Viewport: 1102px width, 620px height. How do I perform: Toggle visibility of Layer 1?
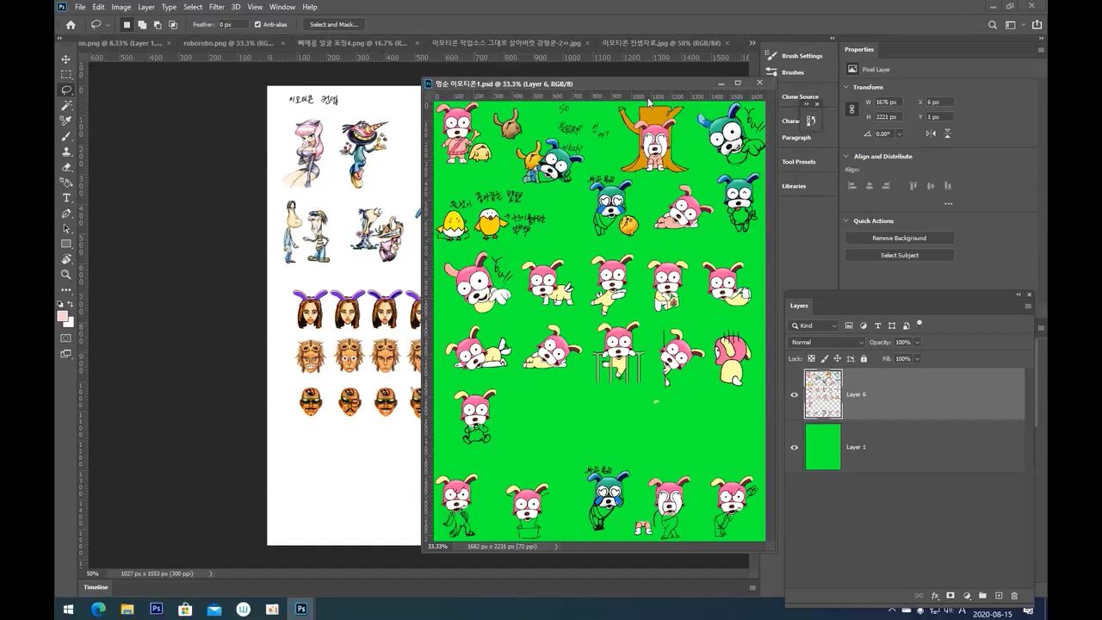coord(794,448)
